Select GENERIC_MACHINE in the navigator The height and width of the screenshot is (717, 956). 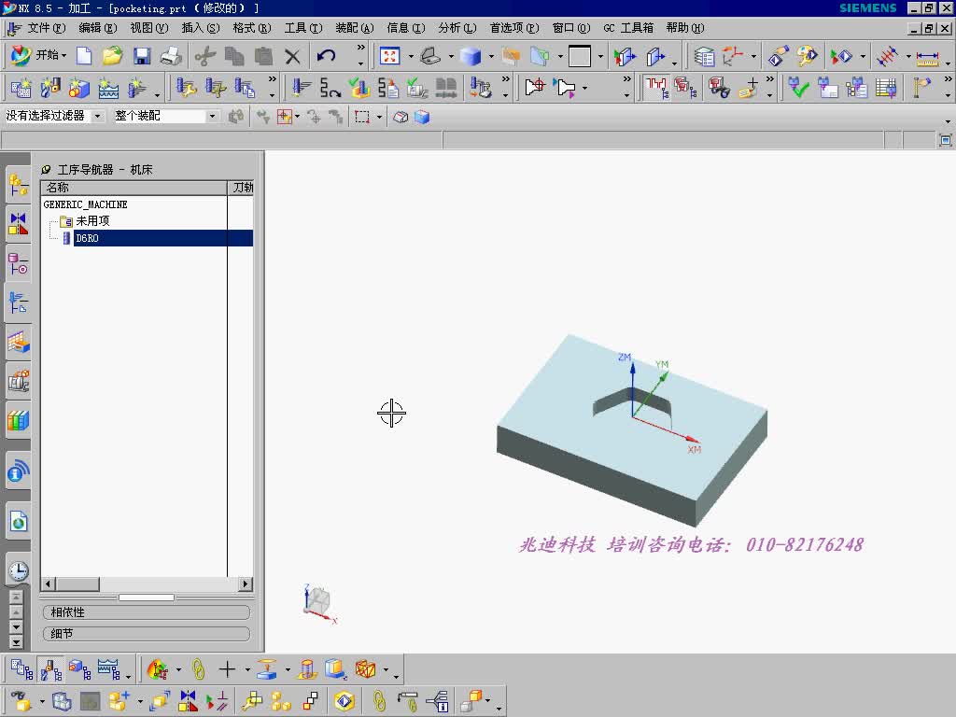pos(85,204)
